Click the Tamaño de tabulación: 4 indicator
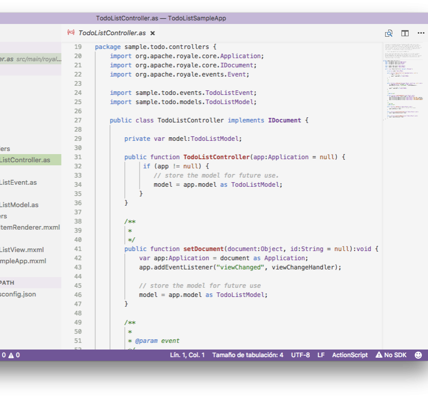 pos(248,355)
